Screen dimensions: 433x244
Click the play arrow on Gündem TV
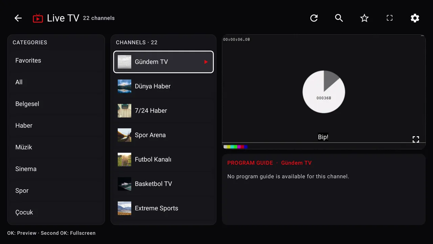(x=206, y=62)
